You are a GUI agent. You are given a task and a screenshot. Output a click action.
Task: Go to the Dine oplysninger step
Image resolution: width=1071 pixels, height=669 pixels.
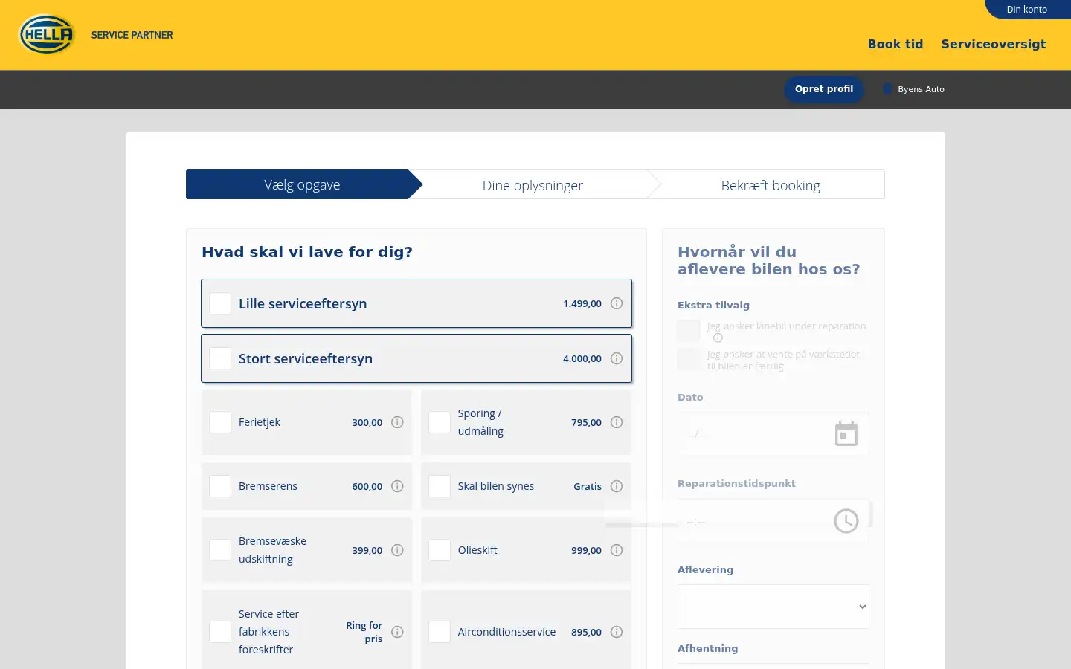tap(533, 185)
